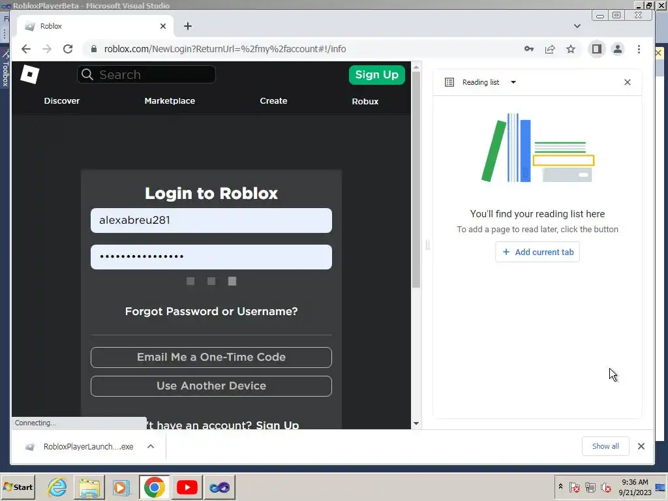Screen dimensions: 668x501
Task: Open the Chrome profile avatar
Action: coord(618,49)
